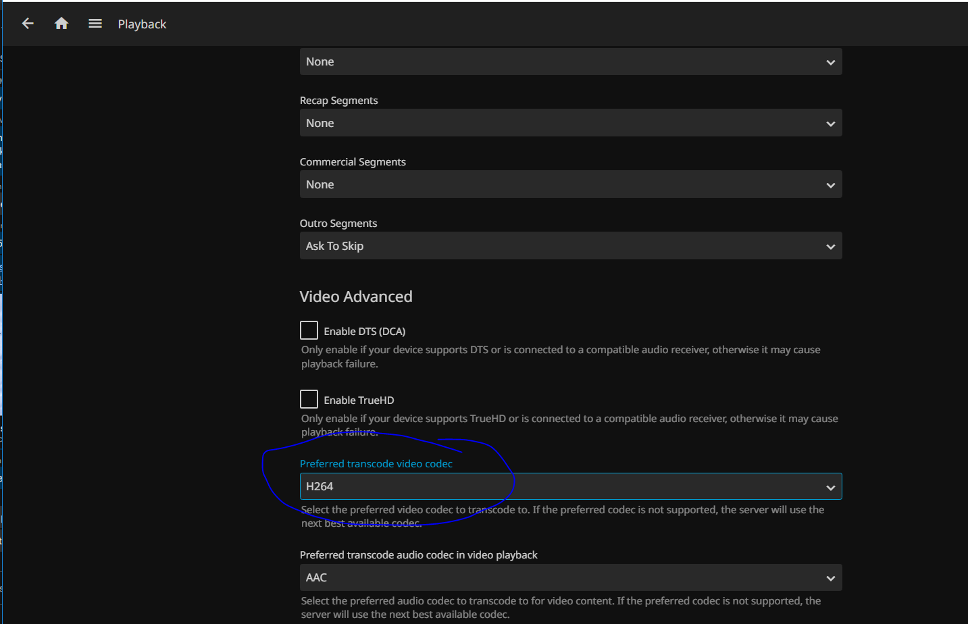Image resolution: width=968 pixels, height=624 pixels.
Task: Click the 'Enable TrueHD' label text
Action: 359,400
